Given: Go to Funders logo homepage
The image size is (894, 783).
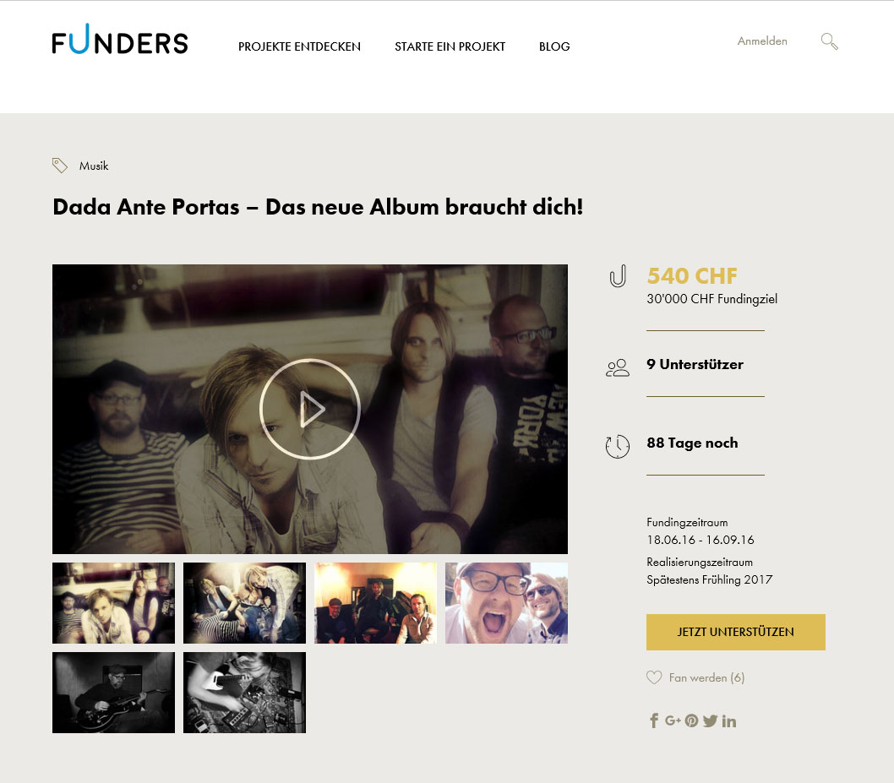Looking at the screenshot, I should tap(120, 40).
